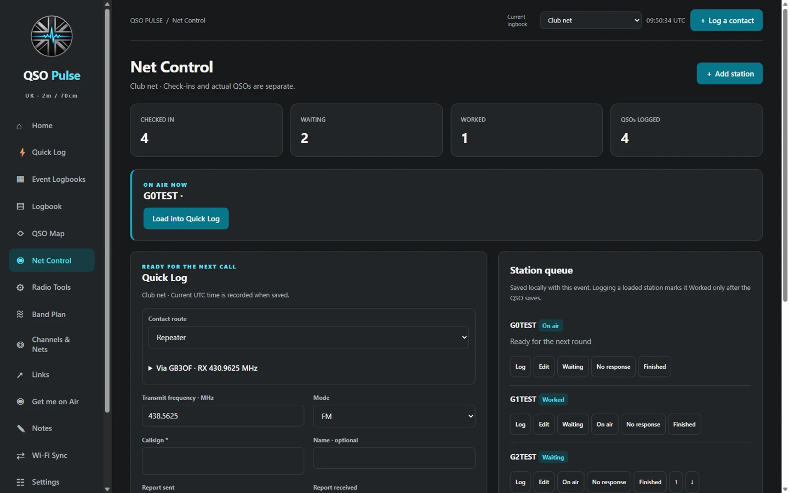The image size is (789, 493).
Task: Click the Channels & Nets icon
Action: pyautogui.click(x=20, y=345)
